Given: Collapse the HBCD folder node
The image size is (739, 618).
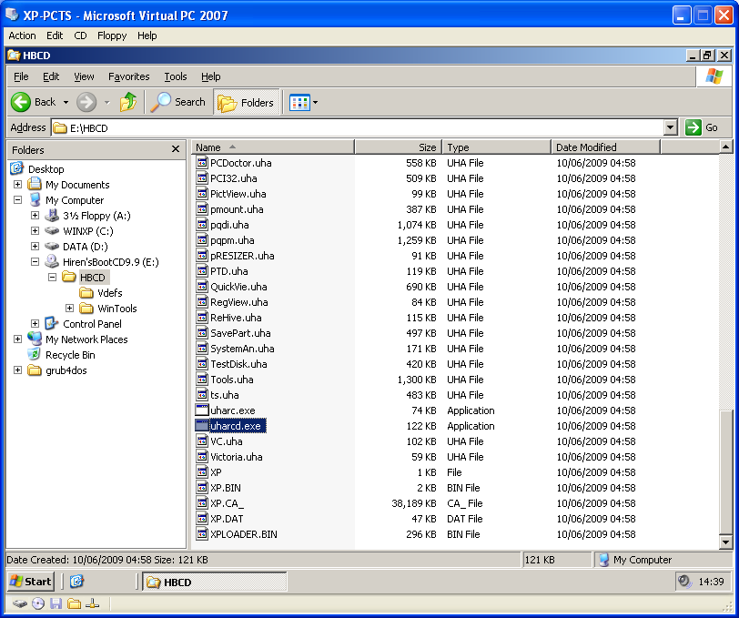Looking at the screenshot, I should [52, 278].
